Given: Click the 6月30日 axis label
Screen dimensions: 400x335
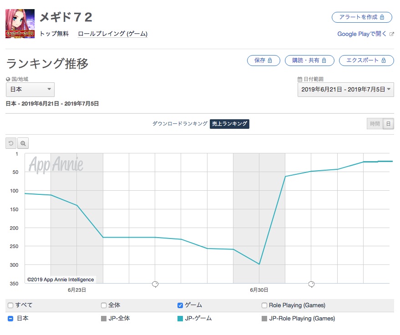Looking at the screenshot, I should (x=259, y=290).
